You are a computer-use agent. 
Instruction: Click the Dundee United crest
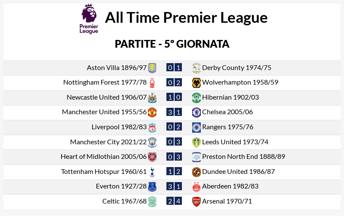(x=197, y=172)
